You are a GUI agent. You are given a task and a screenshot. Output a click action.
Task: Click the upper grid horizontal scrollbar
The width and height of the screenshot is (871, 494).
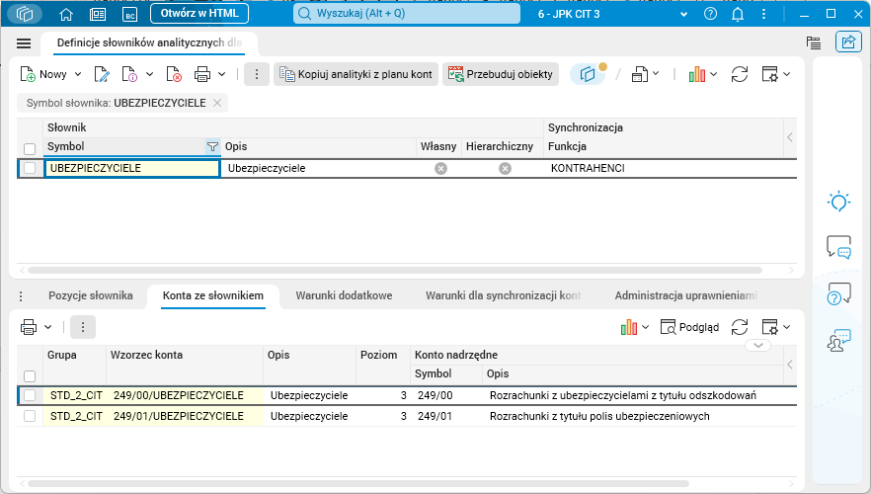coord(394,270)
